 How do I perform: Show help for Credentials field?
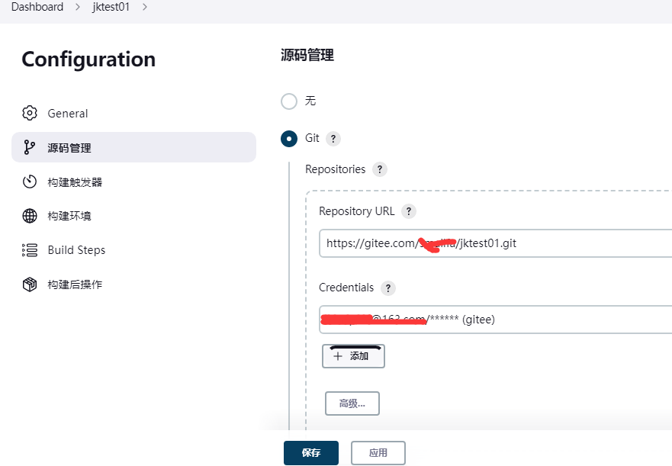point(388,288)
